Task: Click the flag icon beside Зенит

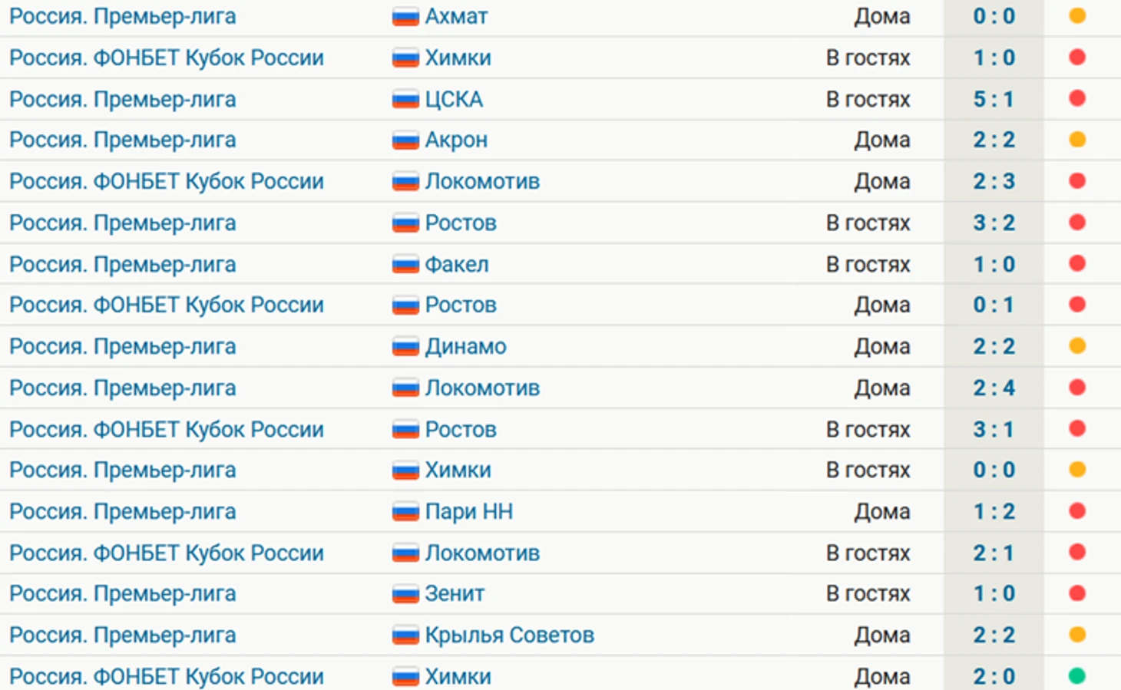Action: [x=405, y=593]
